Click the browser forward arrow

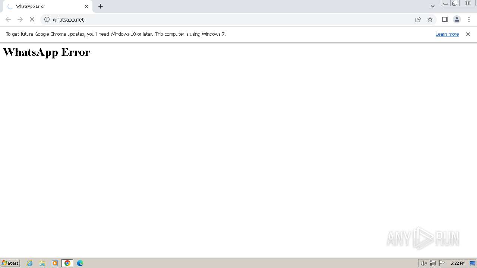point(20,19)
